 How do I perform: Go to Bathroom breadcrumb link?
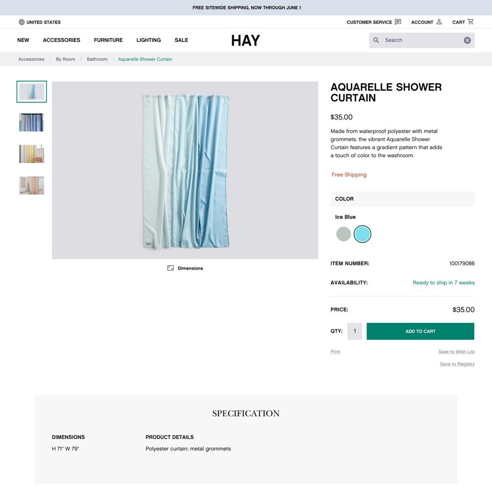point(97,59)
